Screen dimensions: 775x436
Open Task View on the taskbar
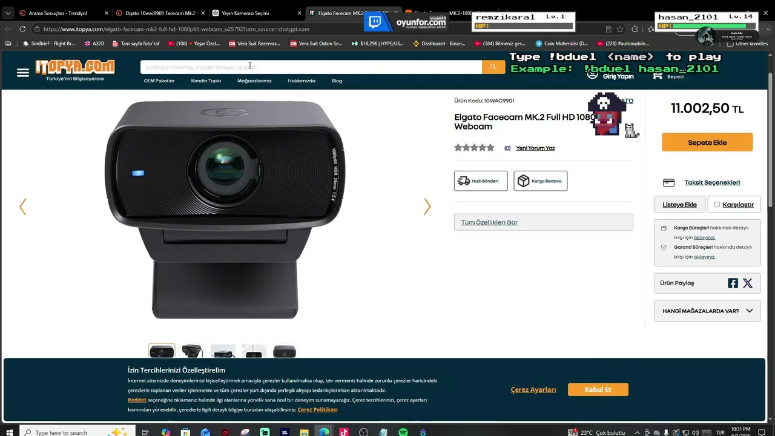point(145,432)
